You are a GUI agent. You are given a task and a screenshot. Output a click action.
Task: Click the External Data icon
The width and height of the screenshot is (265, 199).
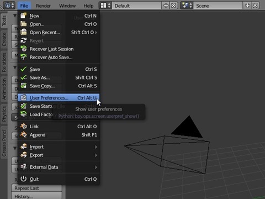pos(23,167)
